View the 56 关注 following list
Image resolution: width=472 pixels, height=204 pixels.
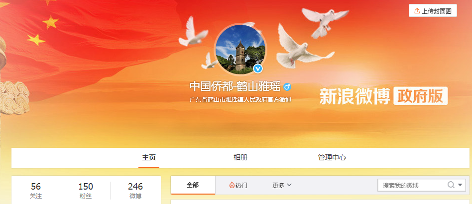point(36,191)
